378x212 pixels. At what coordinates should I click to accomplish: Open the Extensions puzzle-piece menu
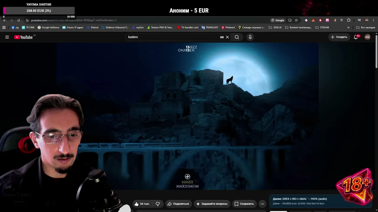pos(349,20)
